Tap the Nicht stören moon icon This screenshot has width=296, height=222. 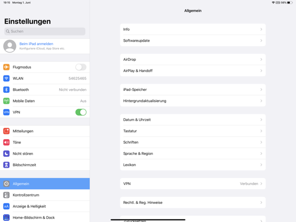click(7, 154)
